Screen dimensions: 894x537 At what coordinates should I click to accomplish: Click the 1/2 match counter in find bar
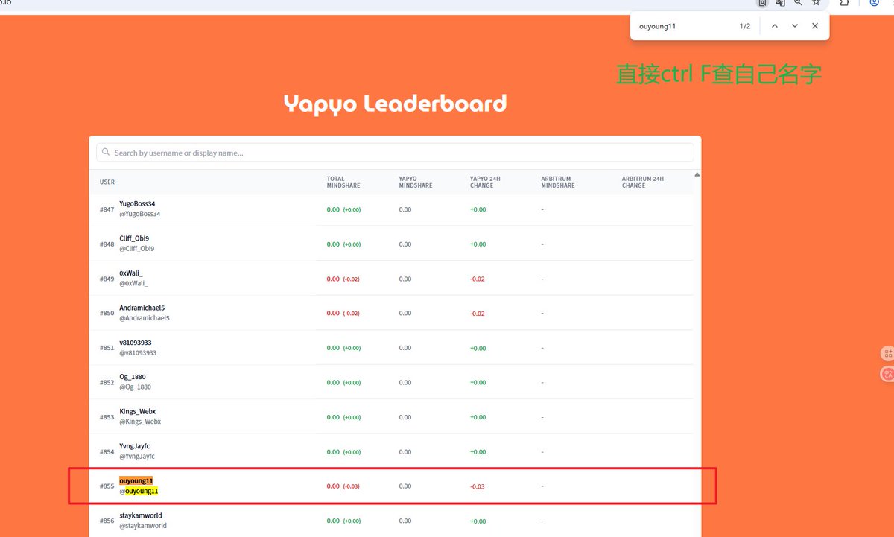click(x=745, y=26)
